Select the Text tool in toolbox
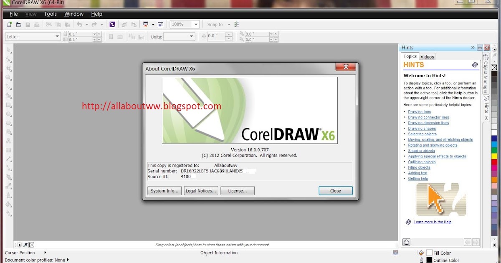The width and height of the screenshot is (501, 263). pyautogui.click(x=8, y=141)
